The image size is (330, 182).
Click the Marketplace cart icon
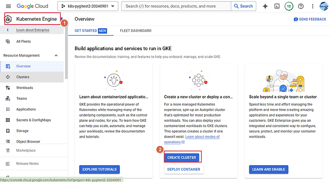tap(8, 150)
